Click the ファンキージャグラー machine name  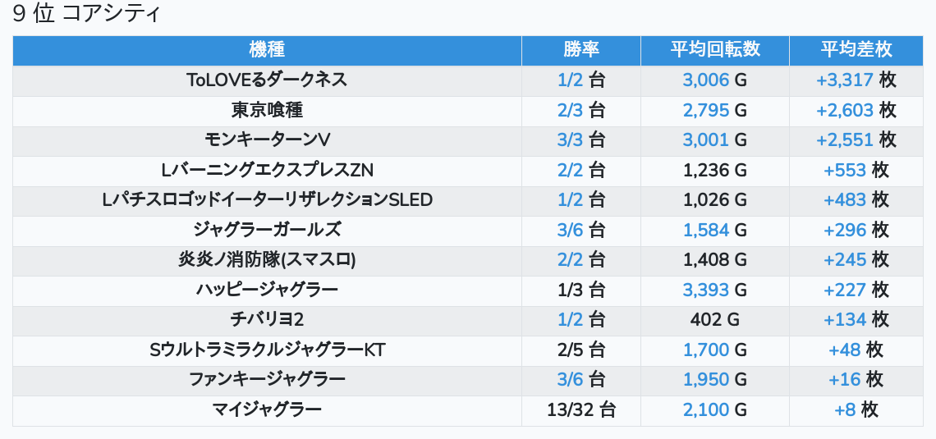[267, 380]
